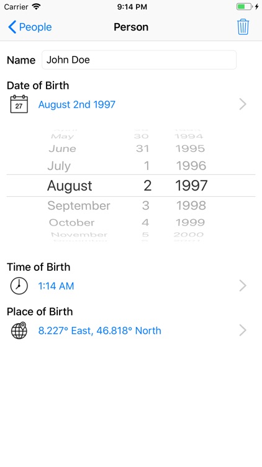Click the Name field containing John Doe

139,60
